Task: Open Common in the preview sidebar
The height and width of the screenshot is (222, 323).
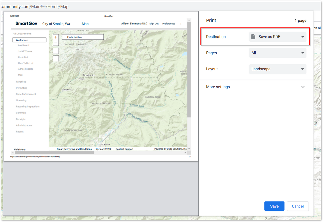Action: (21, 113)
